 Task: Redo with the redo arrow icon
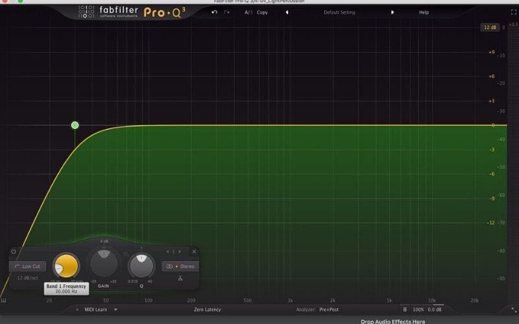point(226,12)
